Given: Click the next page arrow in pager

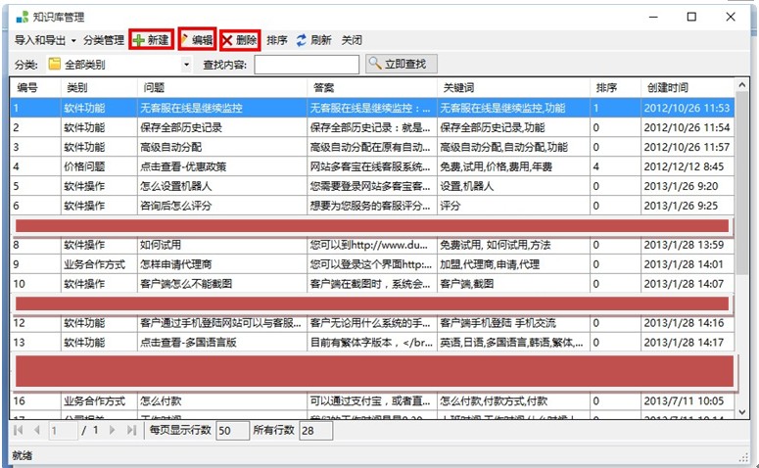Looking at the screenshot, I should coord(113,430).
